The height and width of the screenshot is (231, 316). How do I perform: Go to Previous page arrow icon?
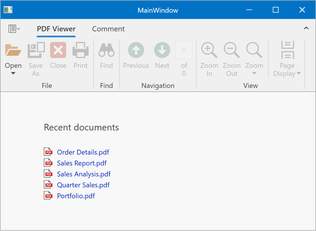click(x=136, y=50)
